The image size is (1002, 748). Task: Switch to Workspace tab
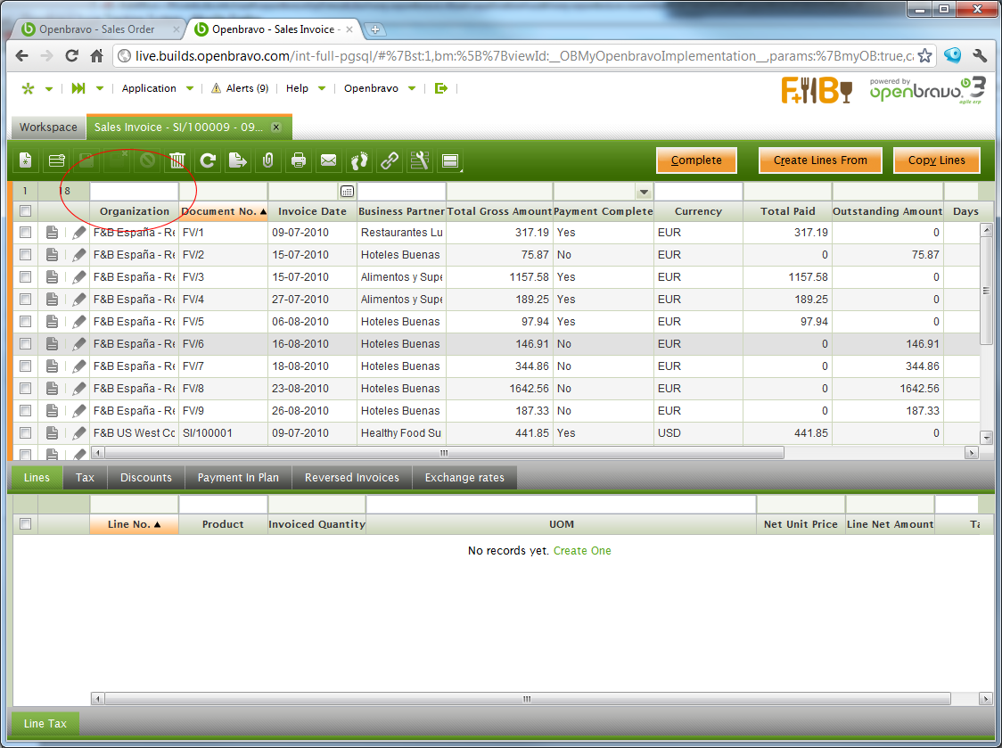coord(48,127)
